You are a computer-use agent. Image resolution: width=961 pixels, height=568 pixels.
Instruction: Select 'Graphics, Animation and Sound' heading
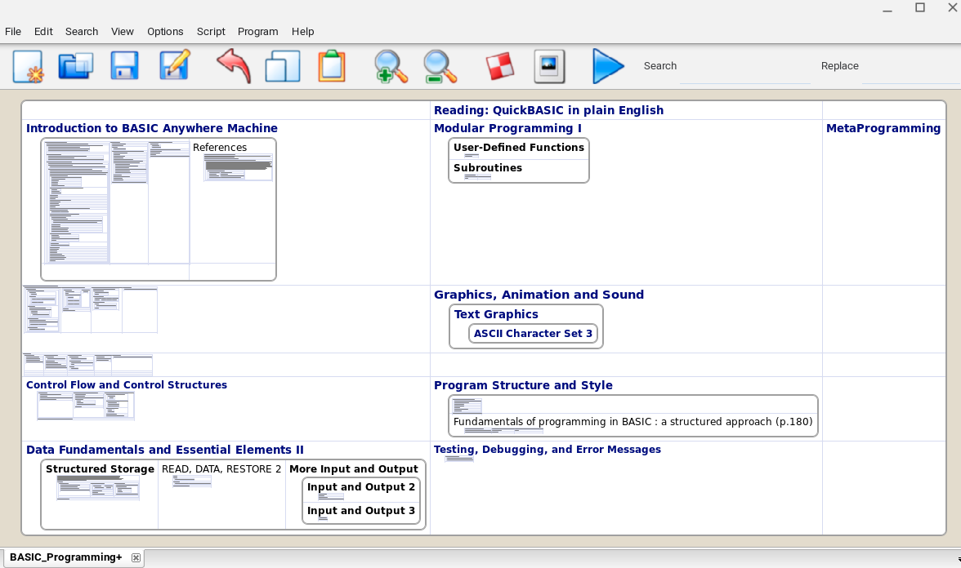tap(539, 295)
